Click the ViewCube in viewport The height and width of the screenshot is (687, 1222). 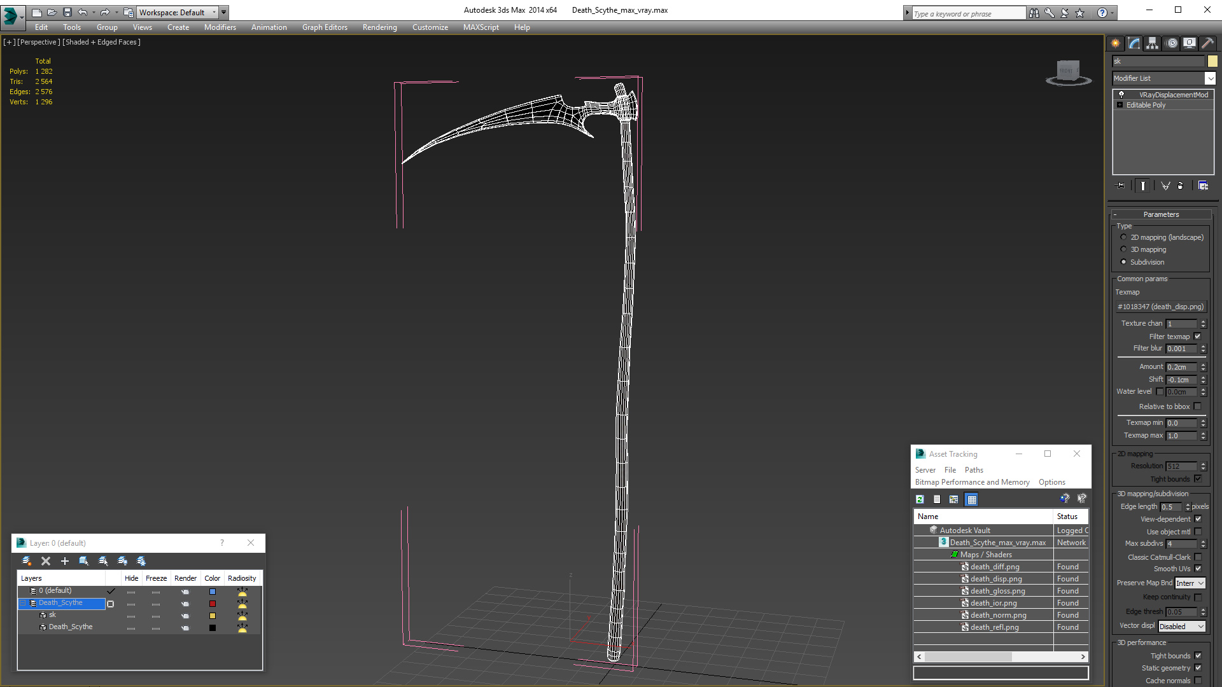(x=1069, y=72)
